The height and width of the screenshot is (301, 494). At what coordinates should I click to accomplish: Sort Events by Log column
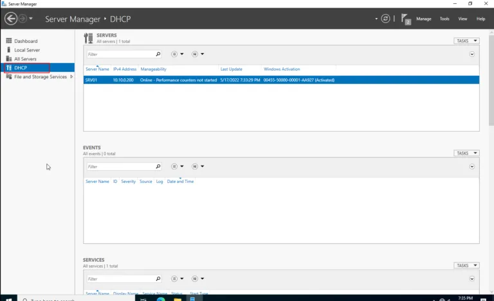tap(160, 182)
